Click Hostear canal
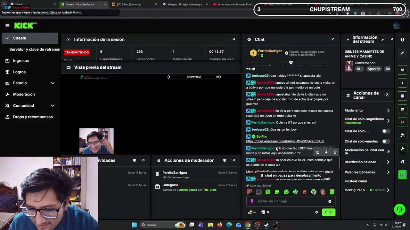 click(x=356, y=181)
